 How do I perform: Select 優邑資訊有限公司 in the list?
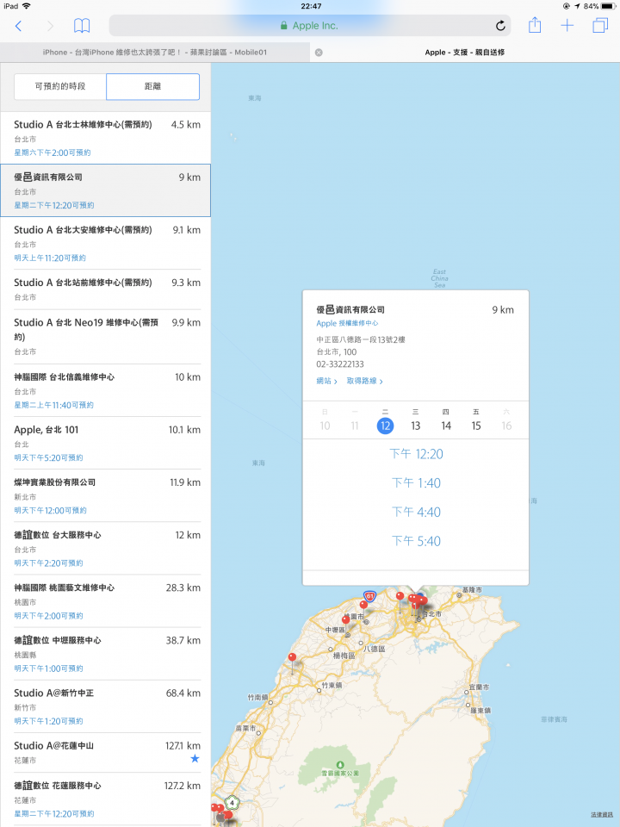[x=105, y=190]
